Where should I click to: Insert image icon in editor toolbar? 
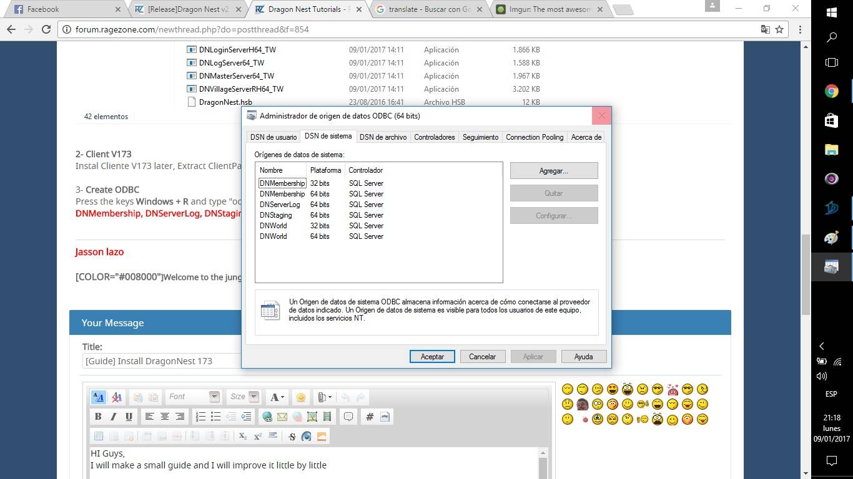click(312, 417)
